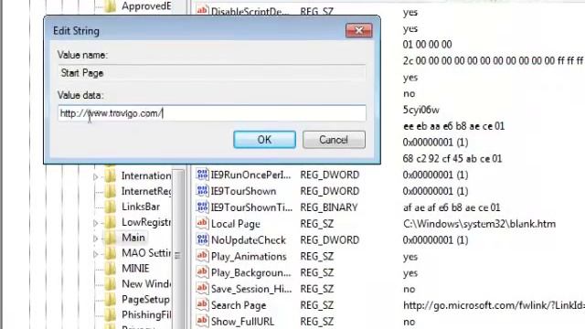585x329 pixels.
Task: Select the IE9TourShown value icon
Action: click(x=202, y=191)
